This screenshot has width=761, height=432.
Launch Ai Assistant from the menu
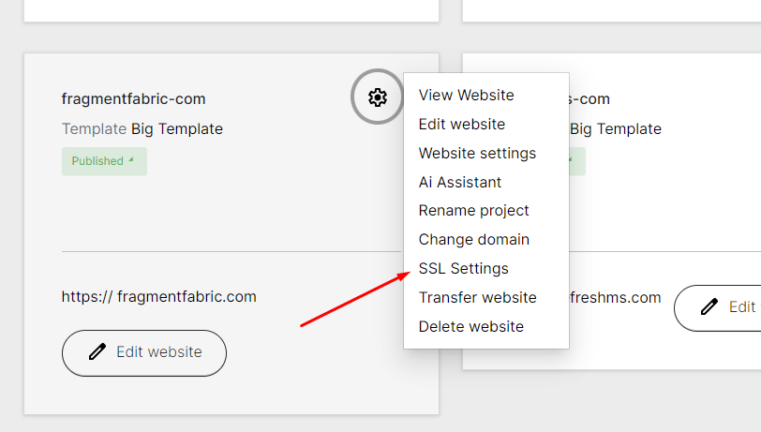point(459,182)
